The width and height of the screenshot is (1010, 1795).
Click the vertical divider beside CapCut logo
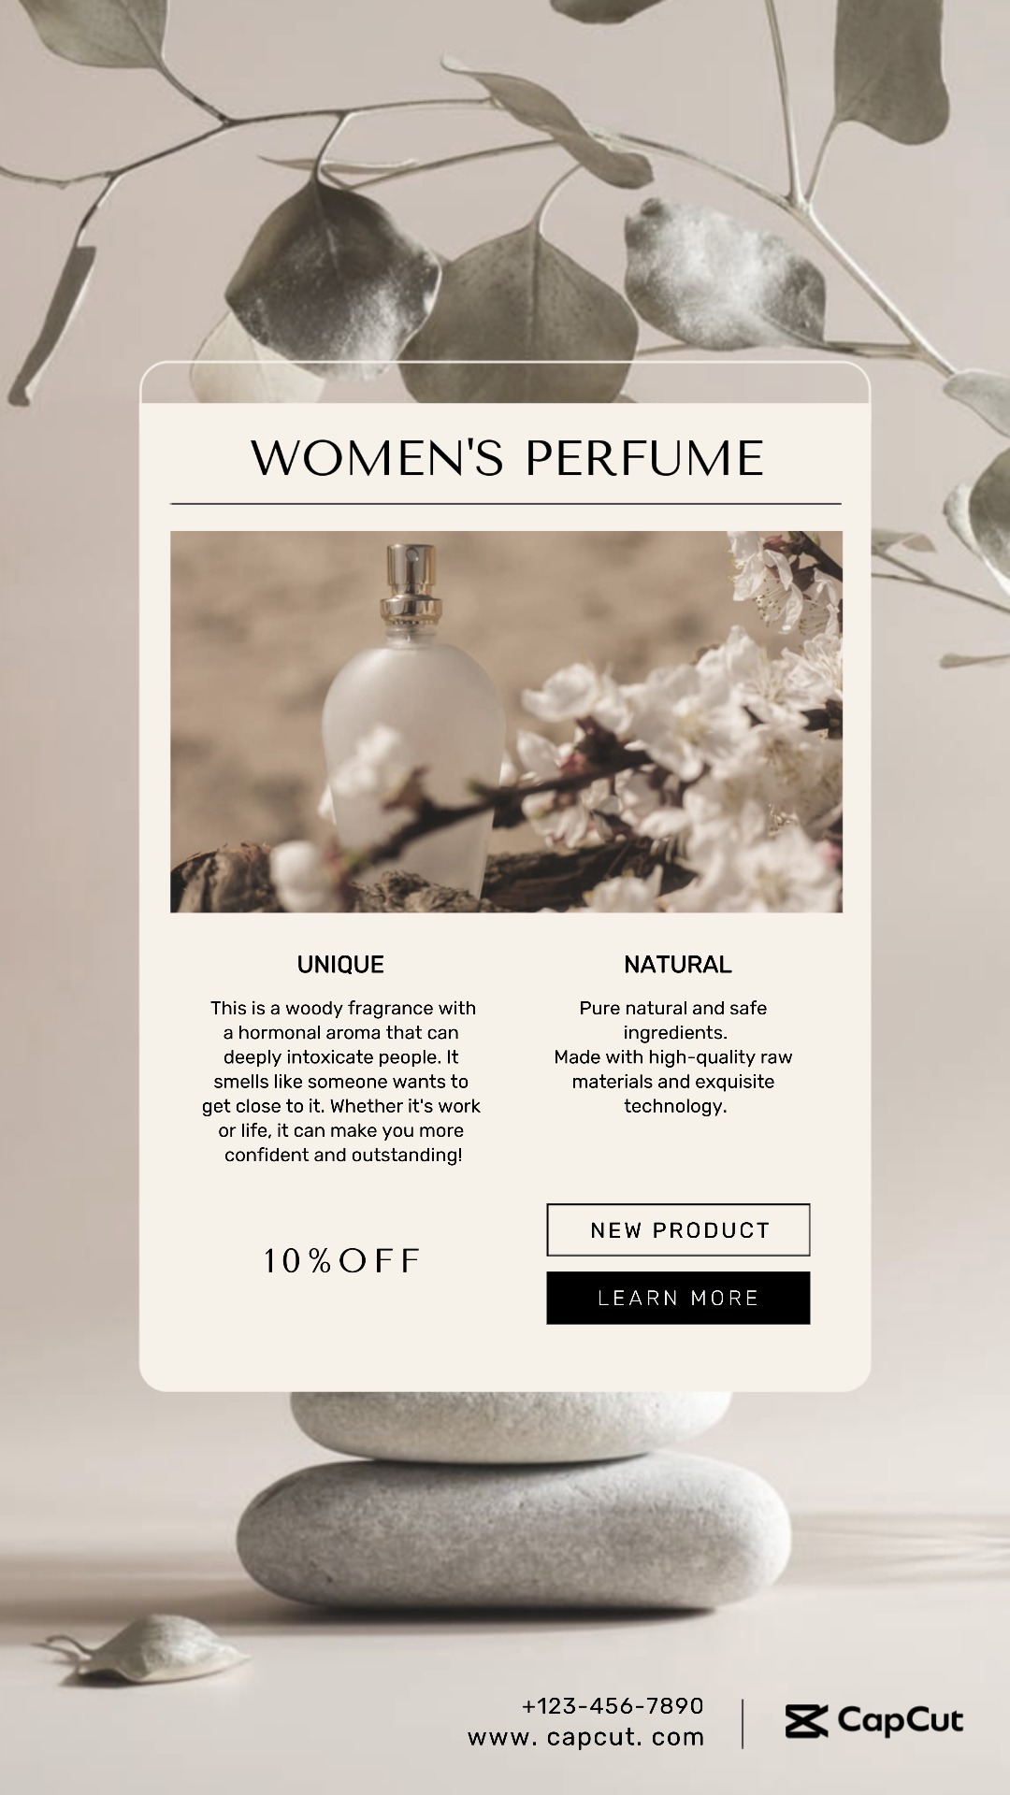tap(743, 1723)
